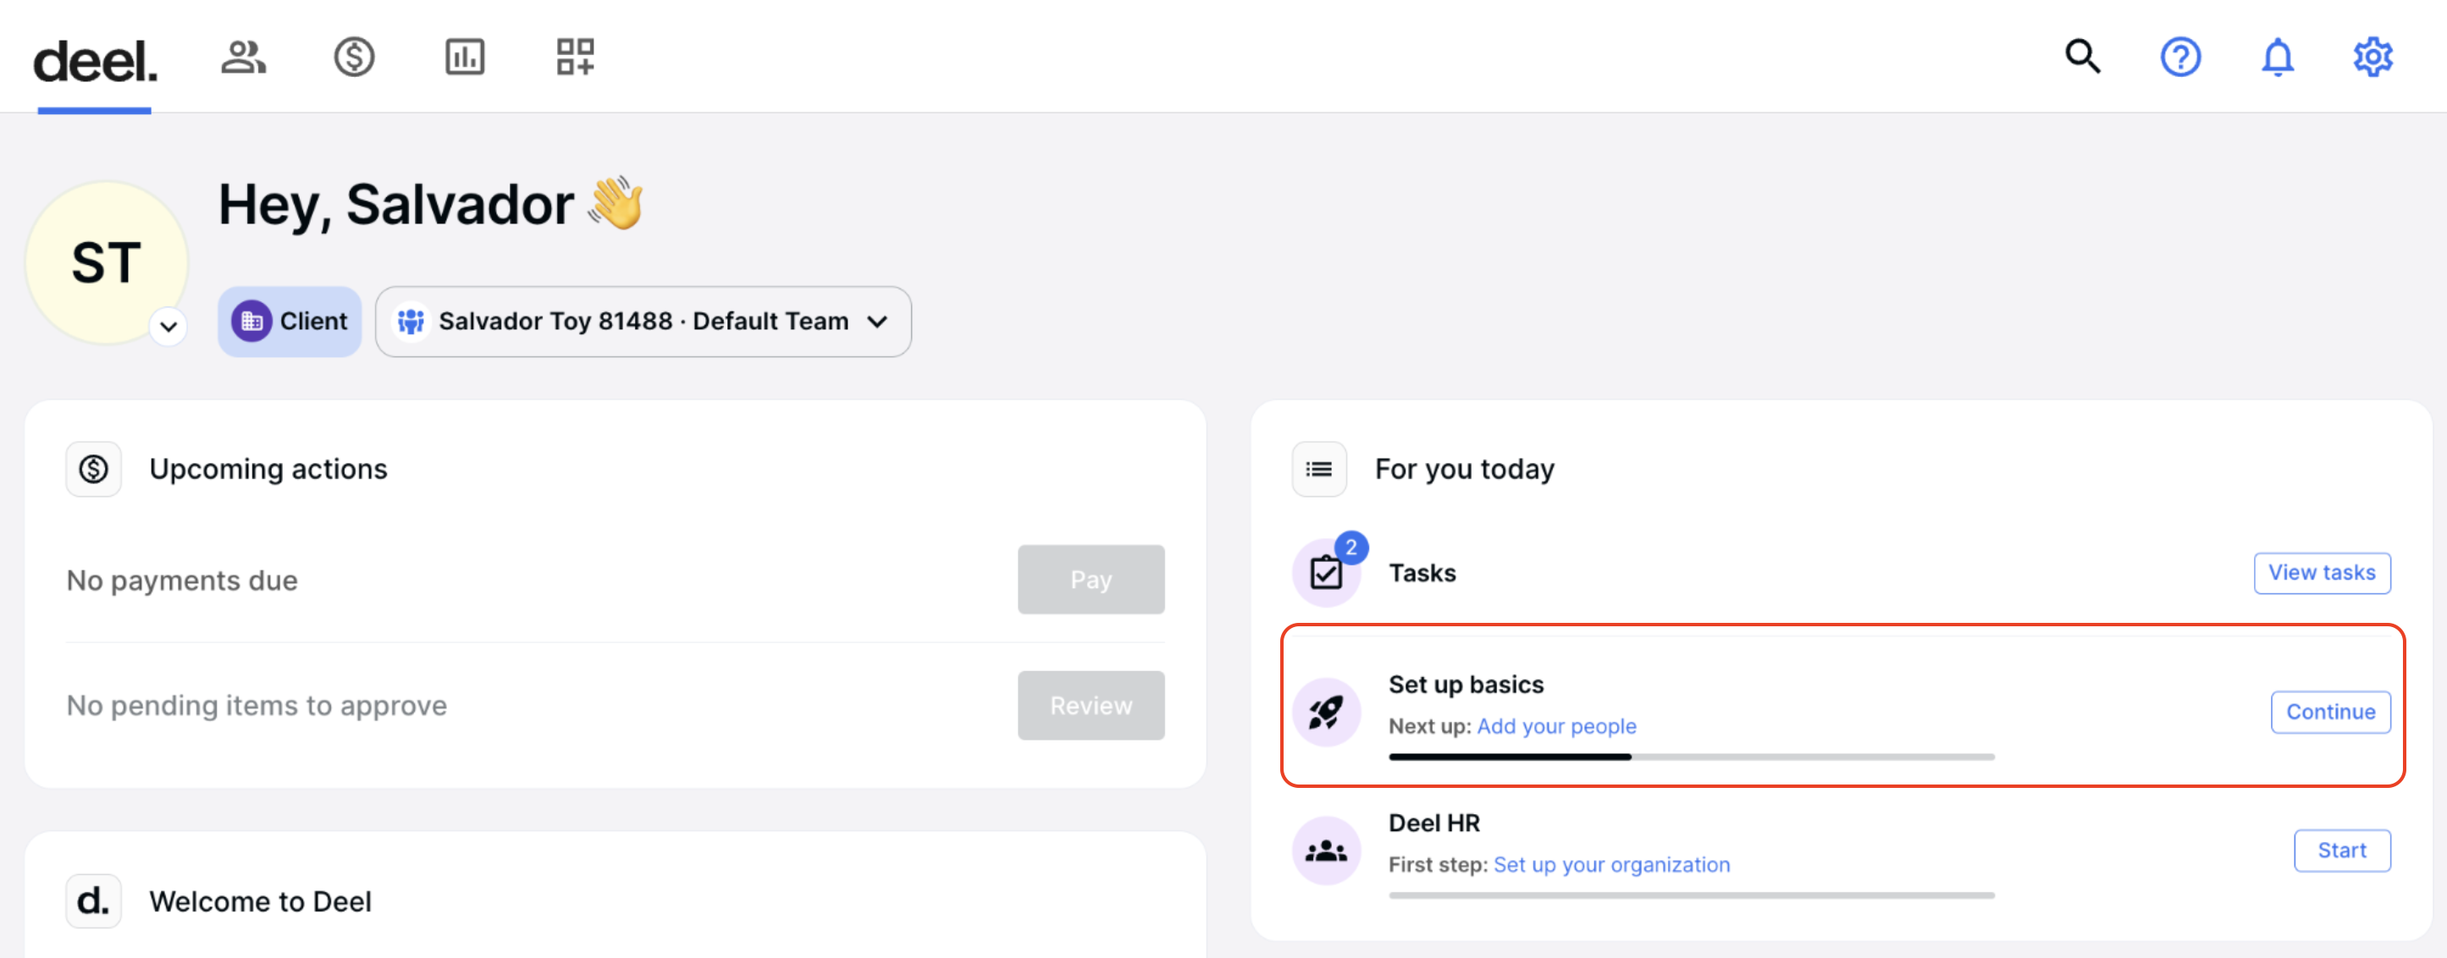Image resolution: width=2447 pixels, height=958 pixels.
Task: Click 'No pending items to approve' text
Action: tap(257, 706)
